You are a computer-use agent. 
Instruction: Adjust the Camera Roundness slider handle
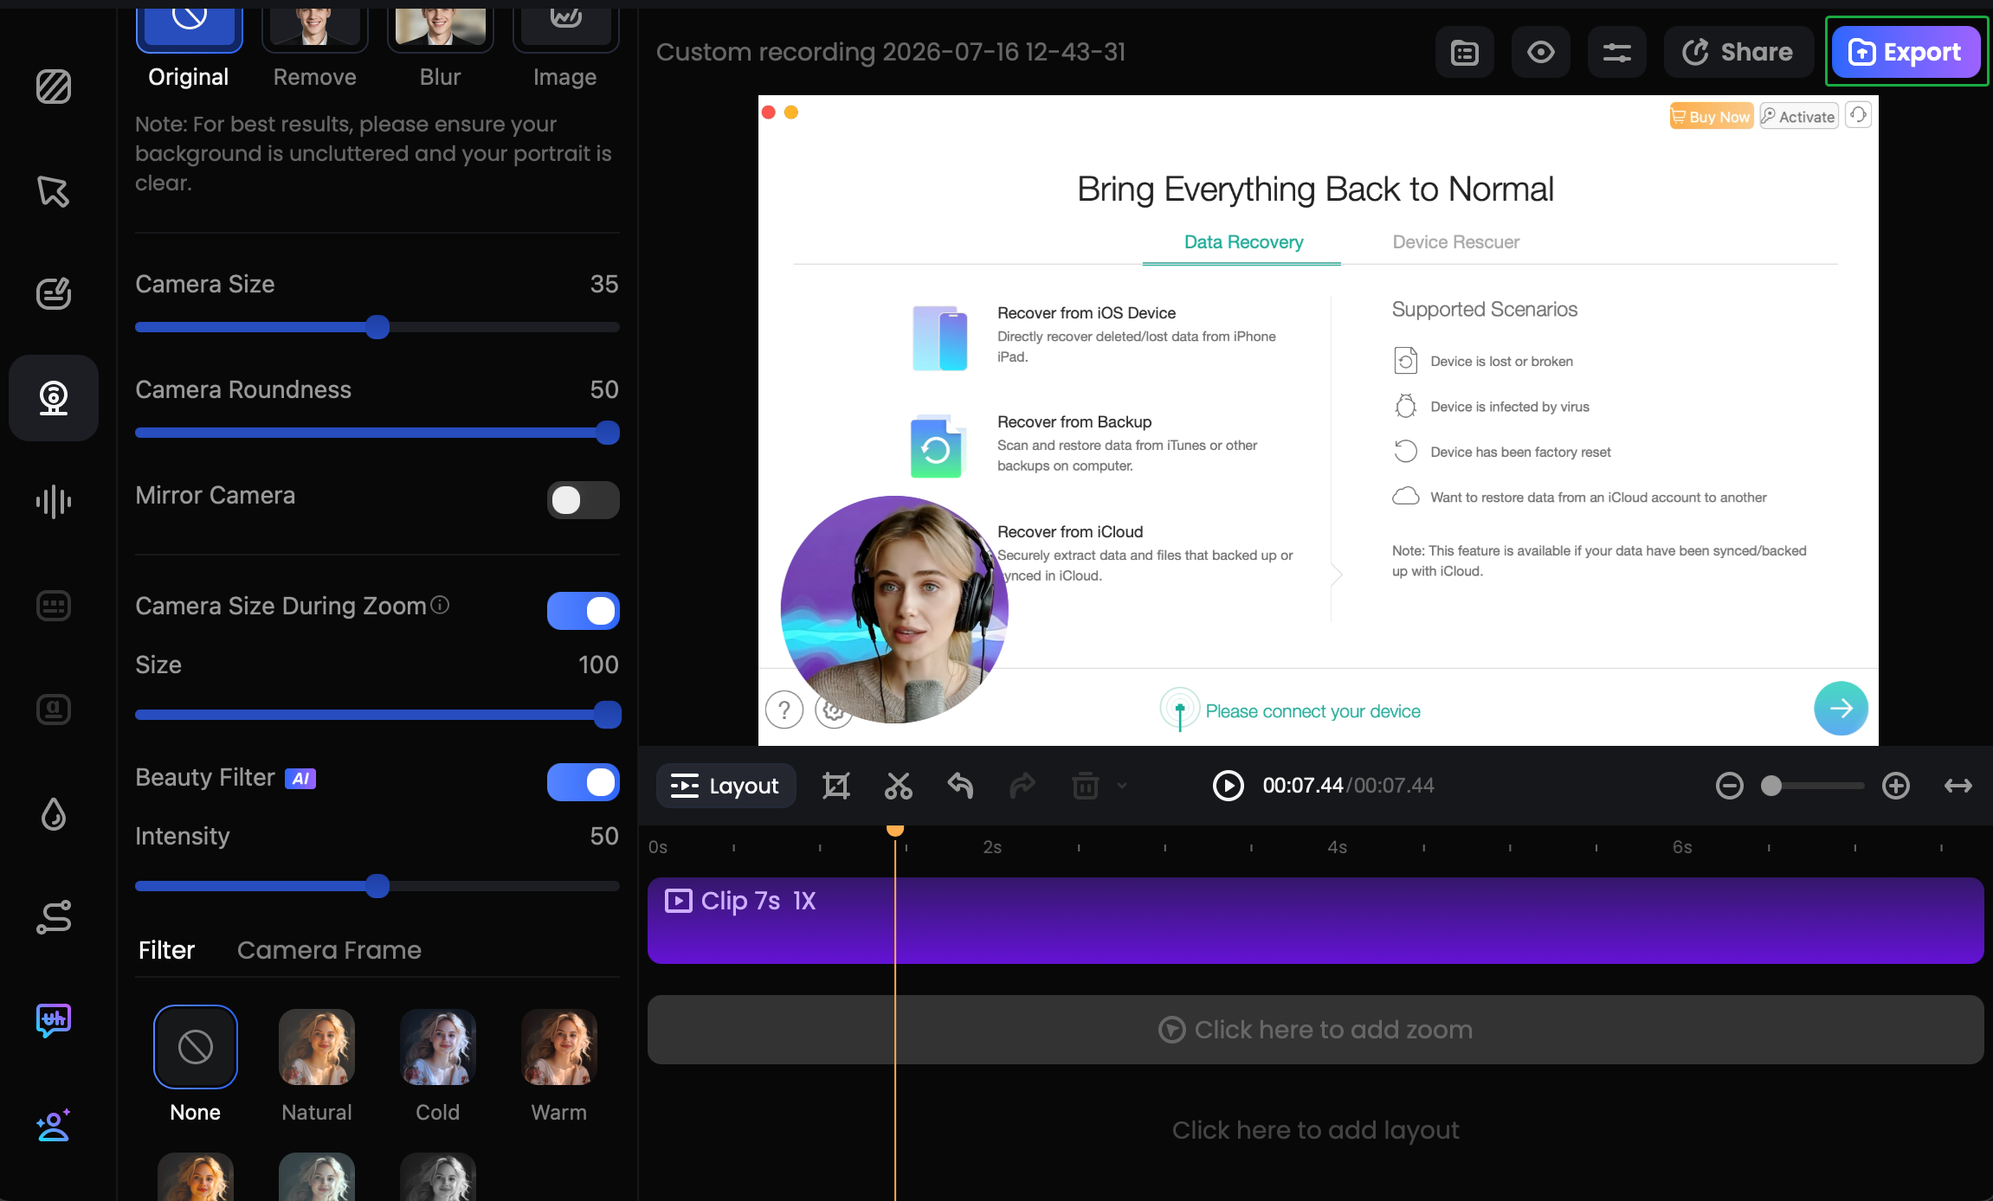pos(608,433)
